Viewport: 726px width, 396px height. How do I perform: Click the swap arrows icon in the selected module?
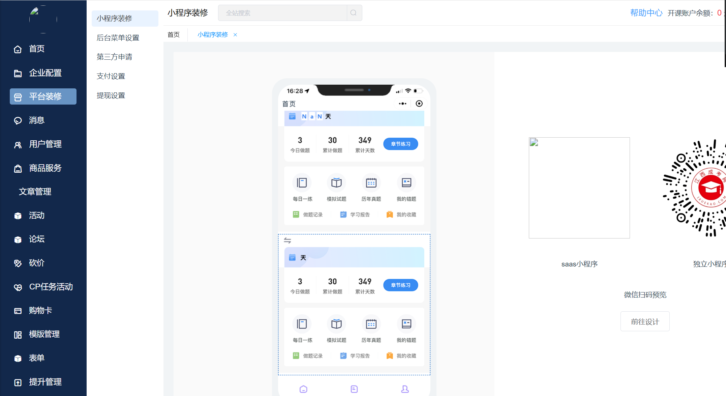(x=288, y=241)
